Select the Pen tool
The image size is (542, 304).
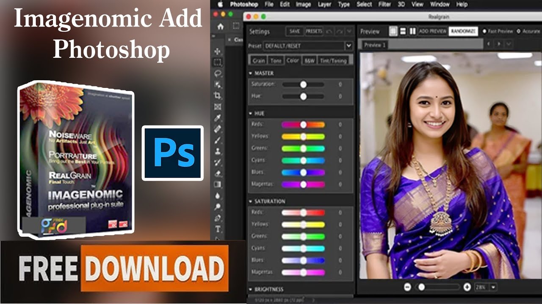(x=218, y=218)
